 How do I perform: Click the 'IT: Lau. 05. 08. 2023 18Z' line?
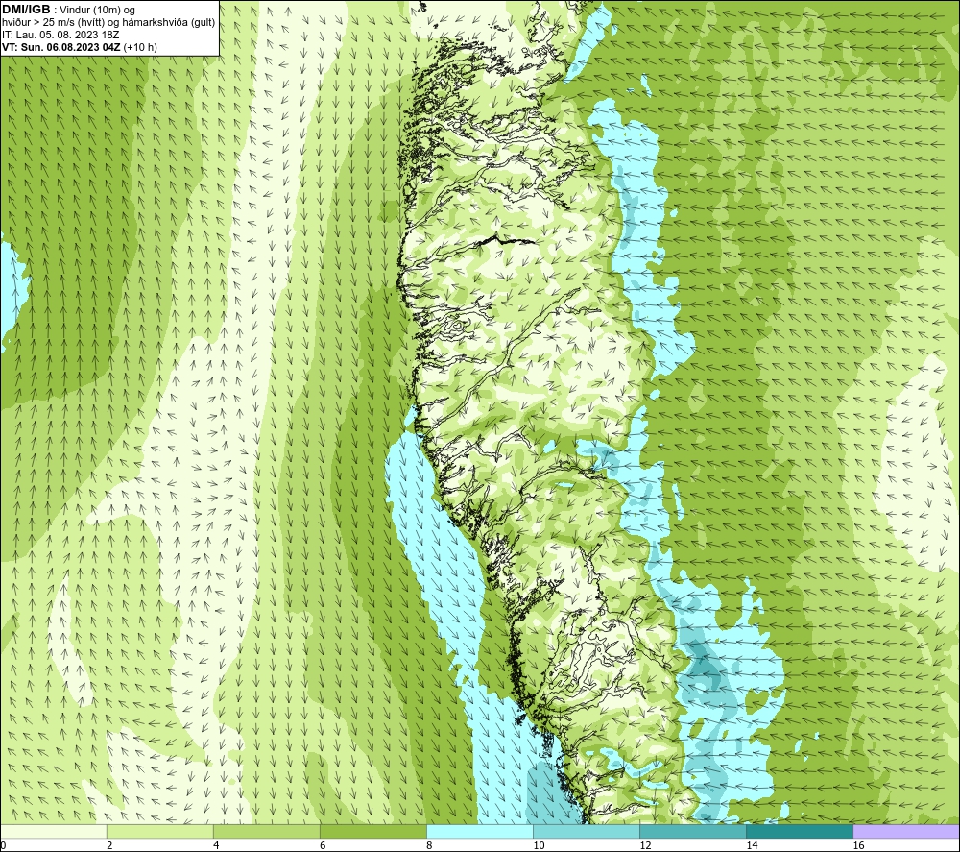coord(60,35)
